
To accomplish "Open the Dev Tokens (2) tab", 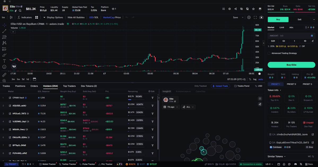I will pyautogui.click(x=89, y=86).
